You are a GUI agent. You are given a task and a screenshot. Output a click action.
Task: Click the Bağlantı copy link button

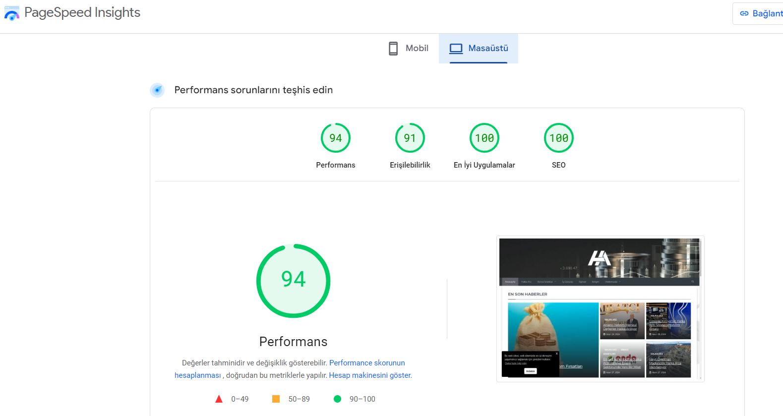click(759, 13)
